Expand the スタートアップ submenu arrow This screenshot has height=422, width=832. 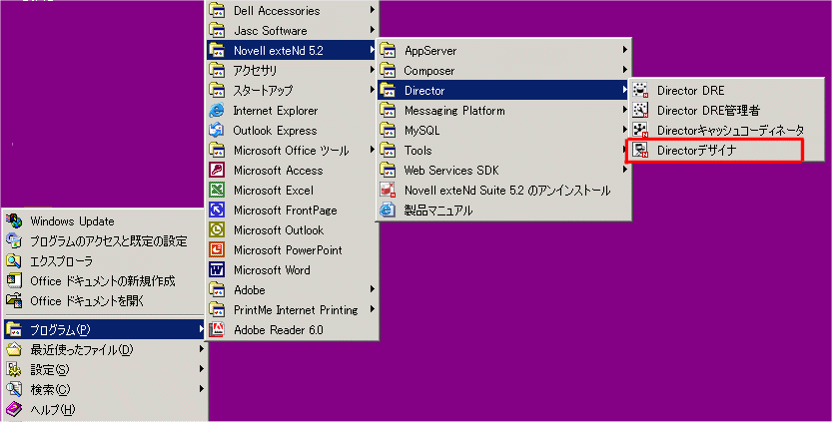pyautogui.click(x=372, y=90)
